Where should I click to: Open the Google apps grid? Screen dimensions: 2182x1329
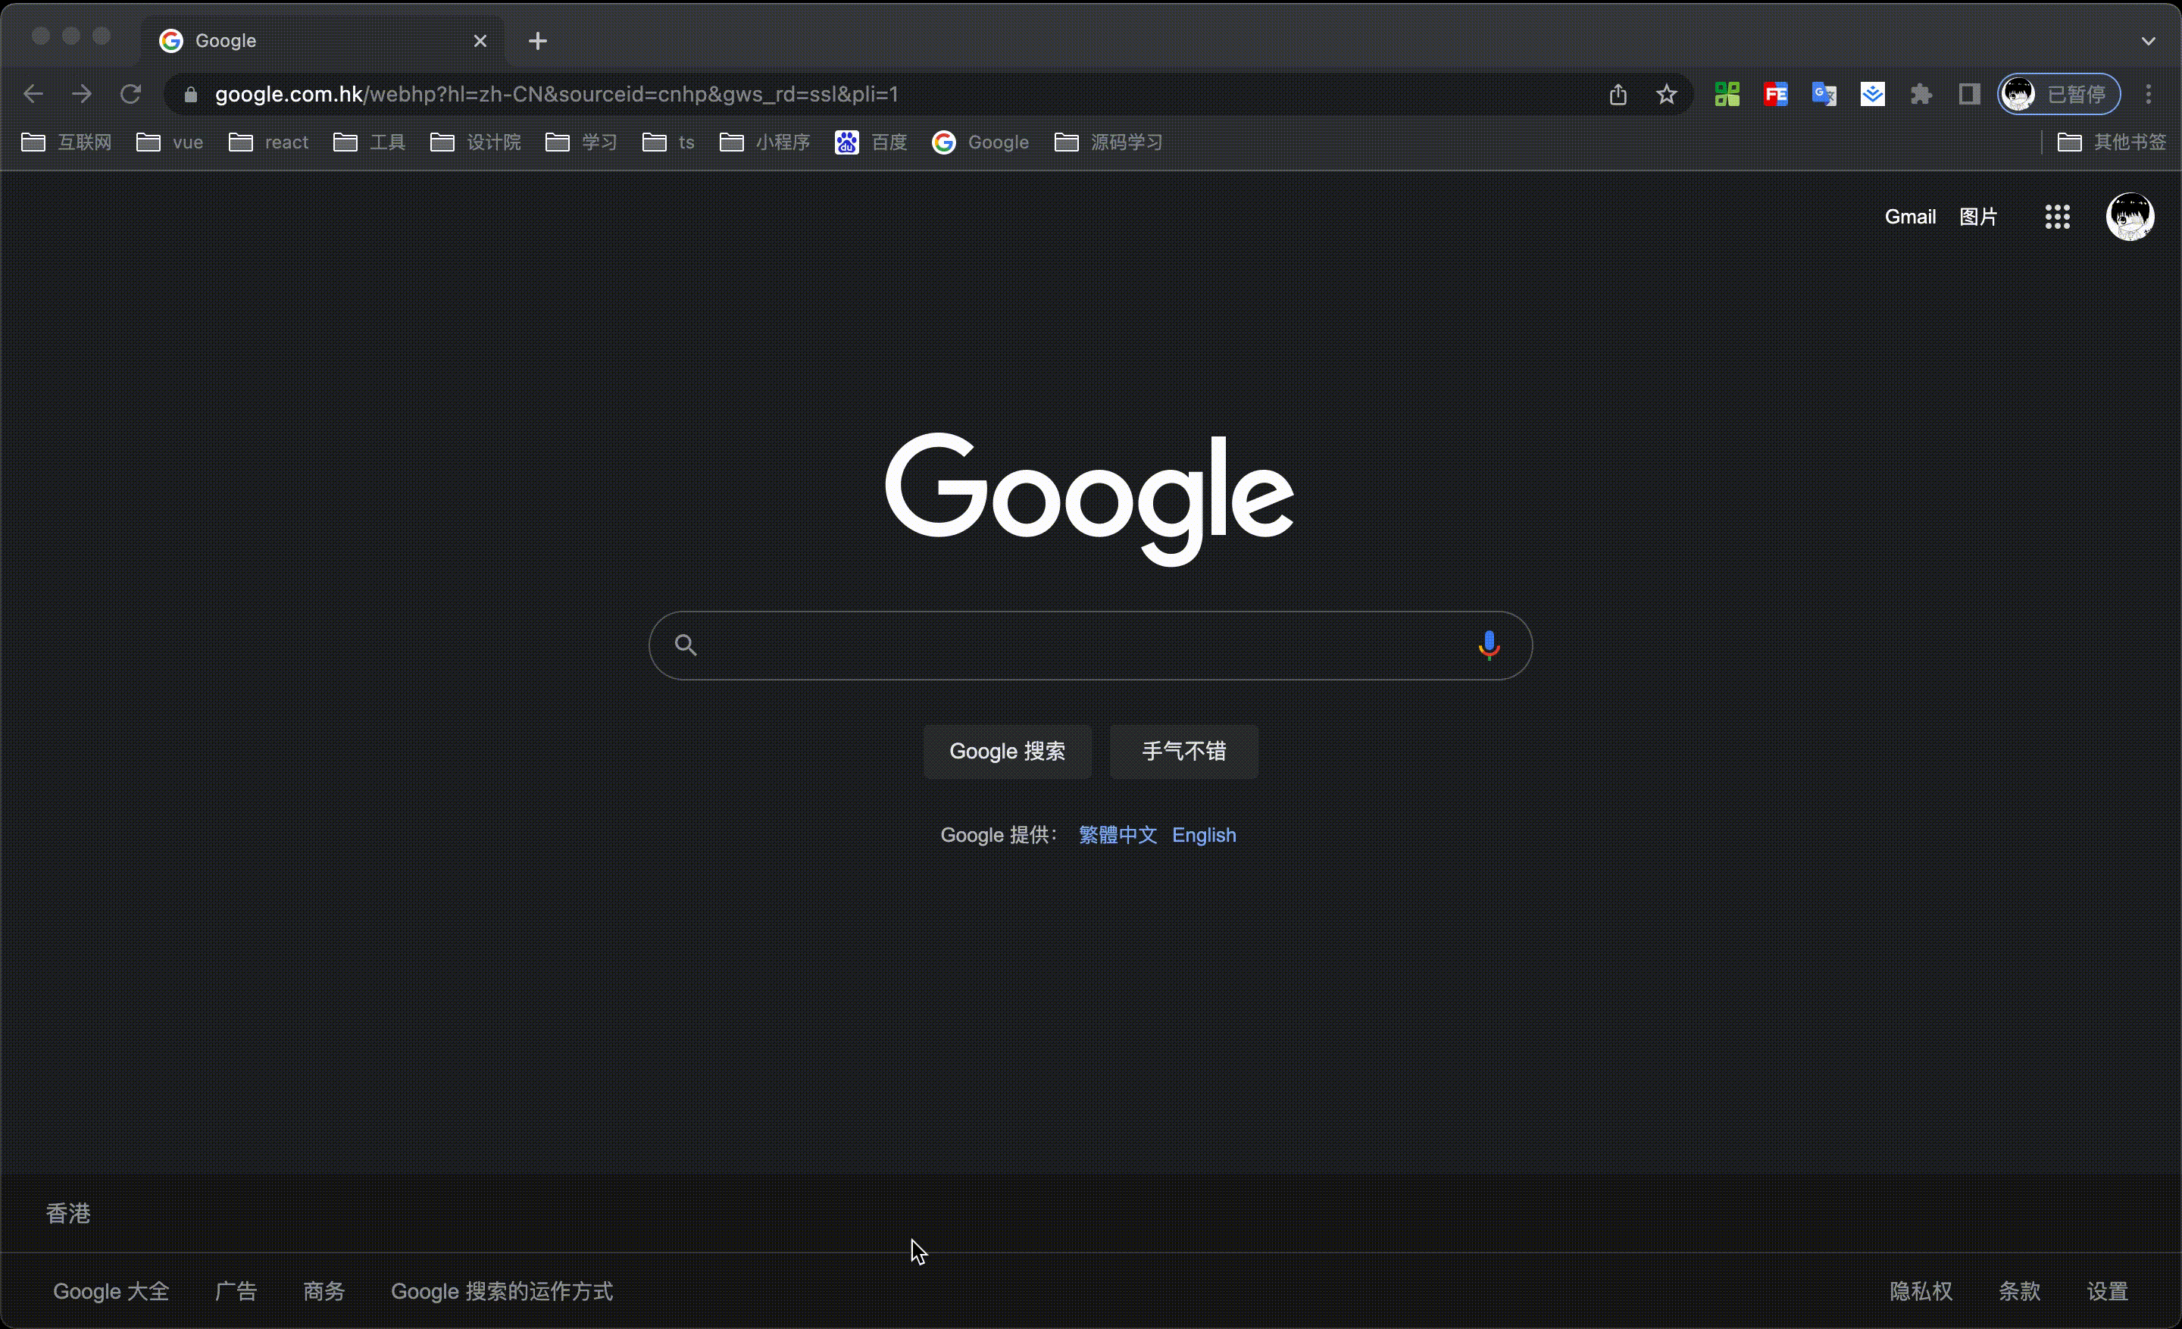pos(2056,216)
